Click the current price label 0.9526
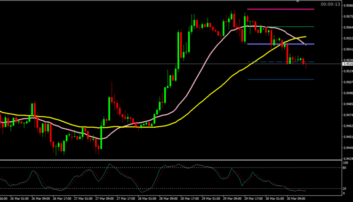This screenshot has height=202, width=353. [x=347, y=64]
